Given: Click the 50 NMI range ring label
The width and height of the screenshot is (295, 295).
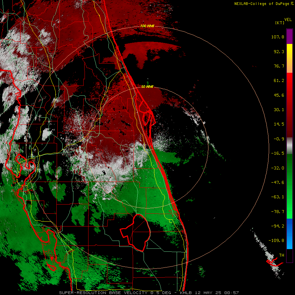Looking at the screenshot, I should point(147,87).
